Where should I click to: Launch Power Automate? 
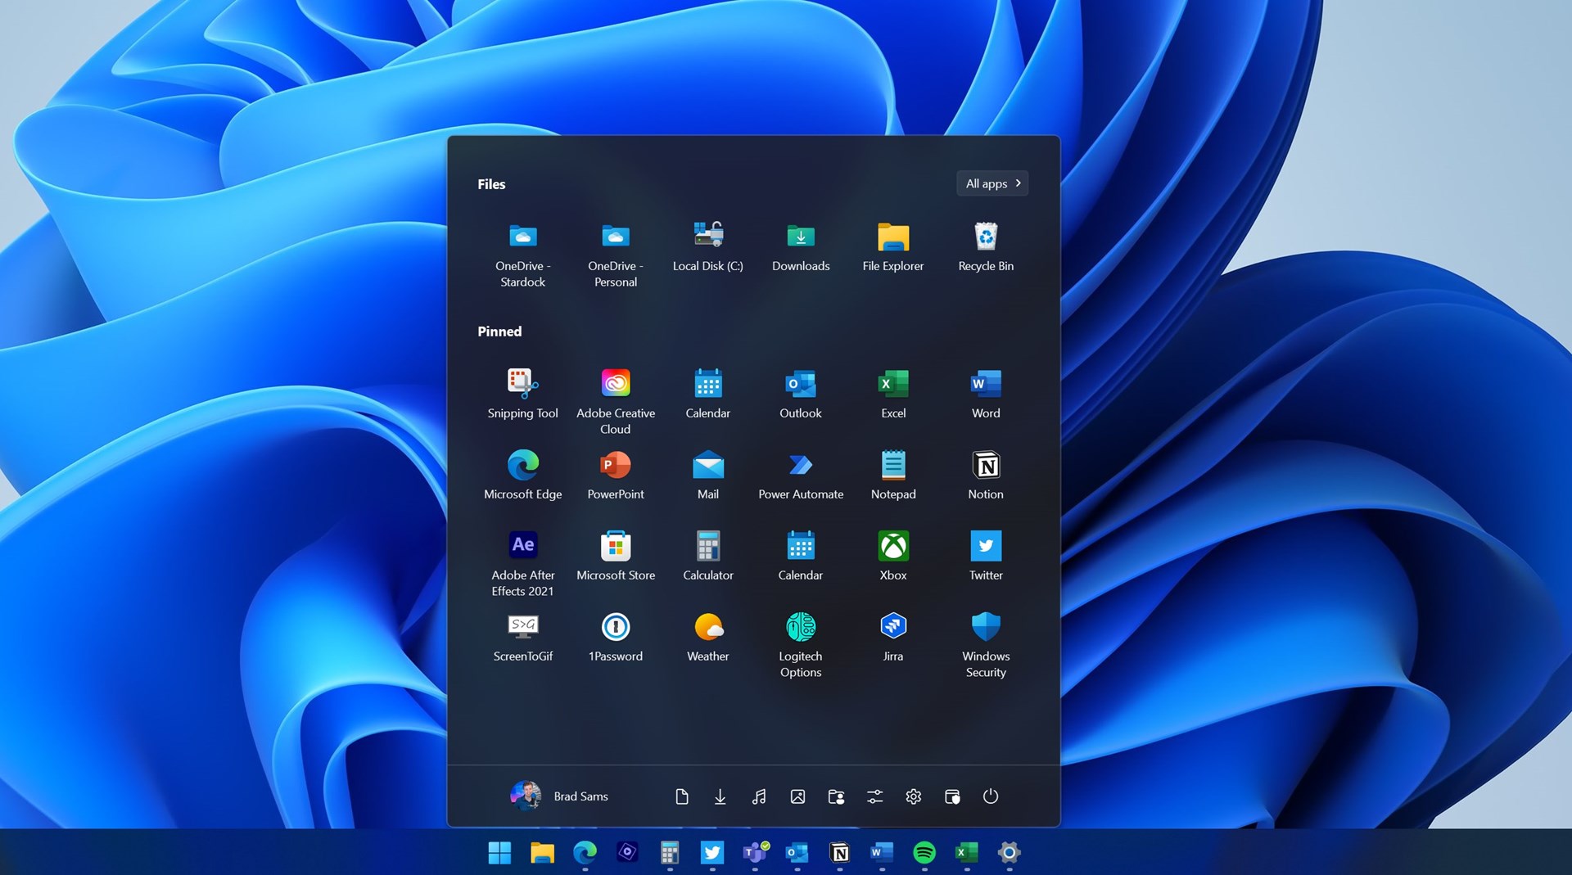(801, 475)
